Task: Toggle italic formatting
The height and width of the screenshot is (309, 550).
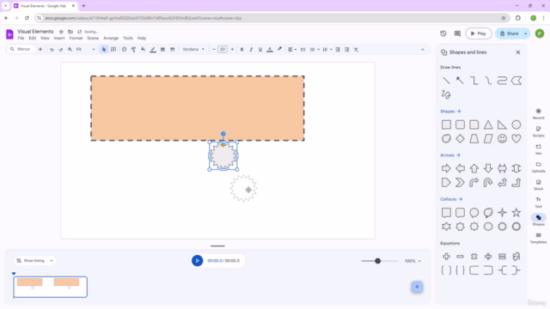Action: pyautogui.click(x=251, y=50)
